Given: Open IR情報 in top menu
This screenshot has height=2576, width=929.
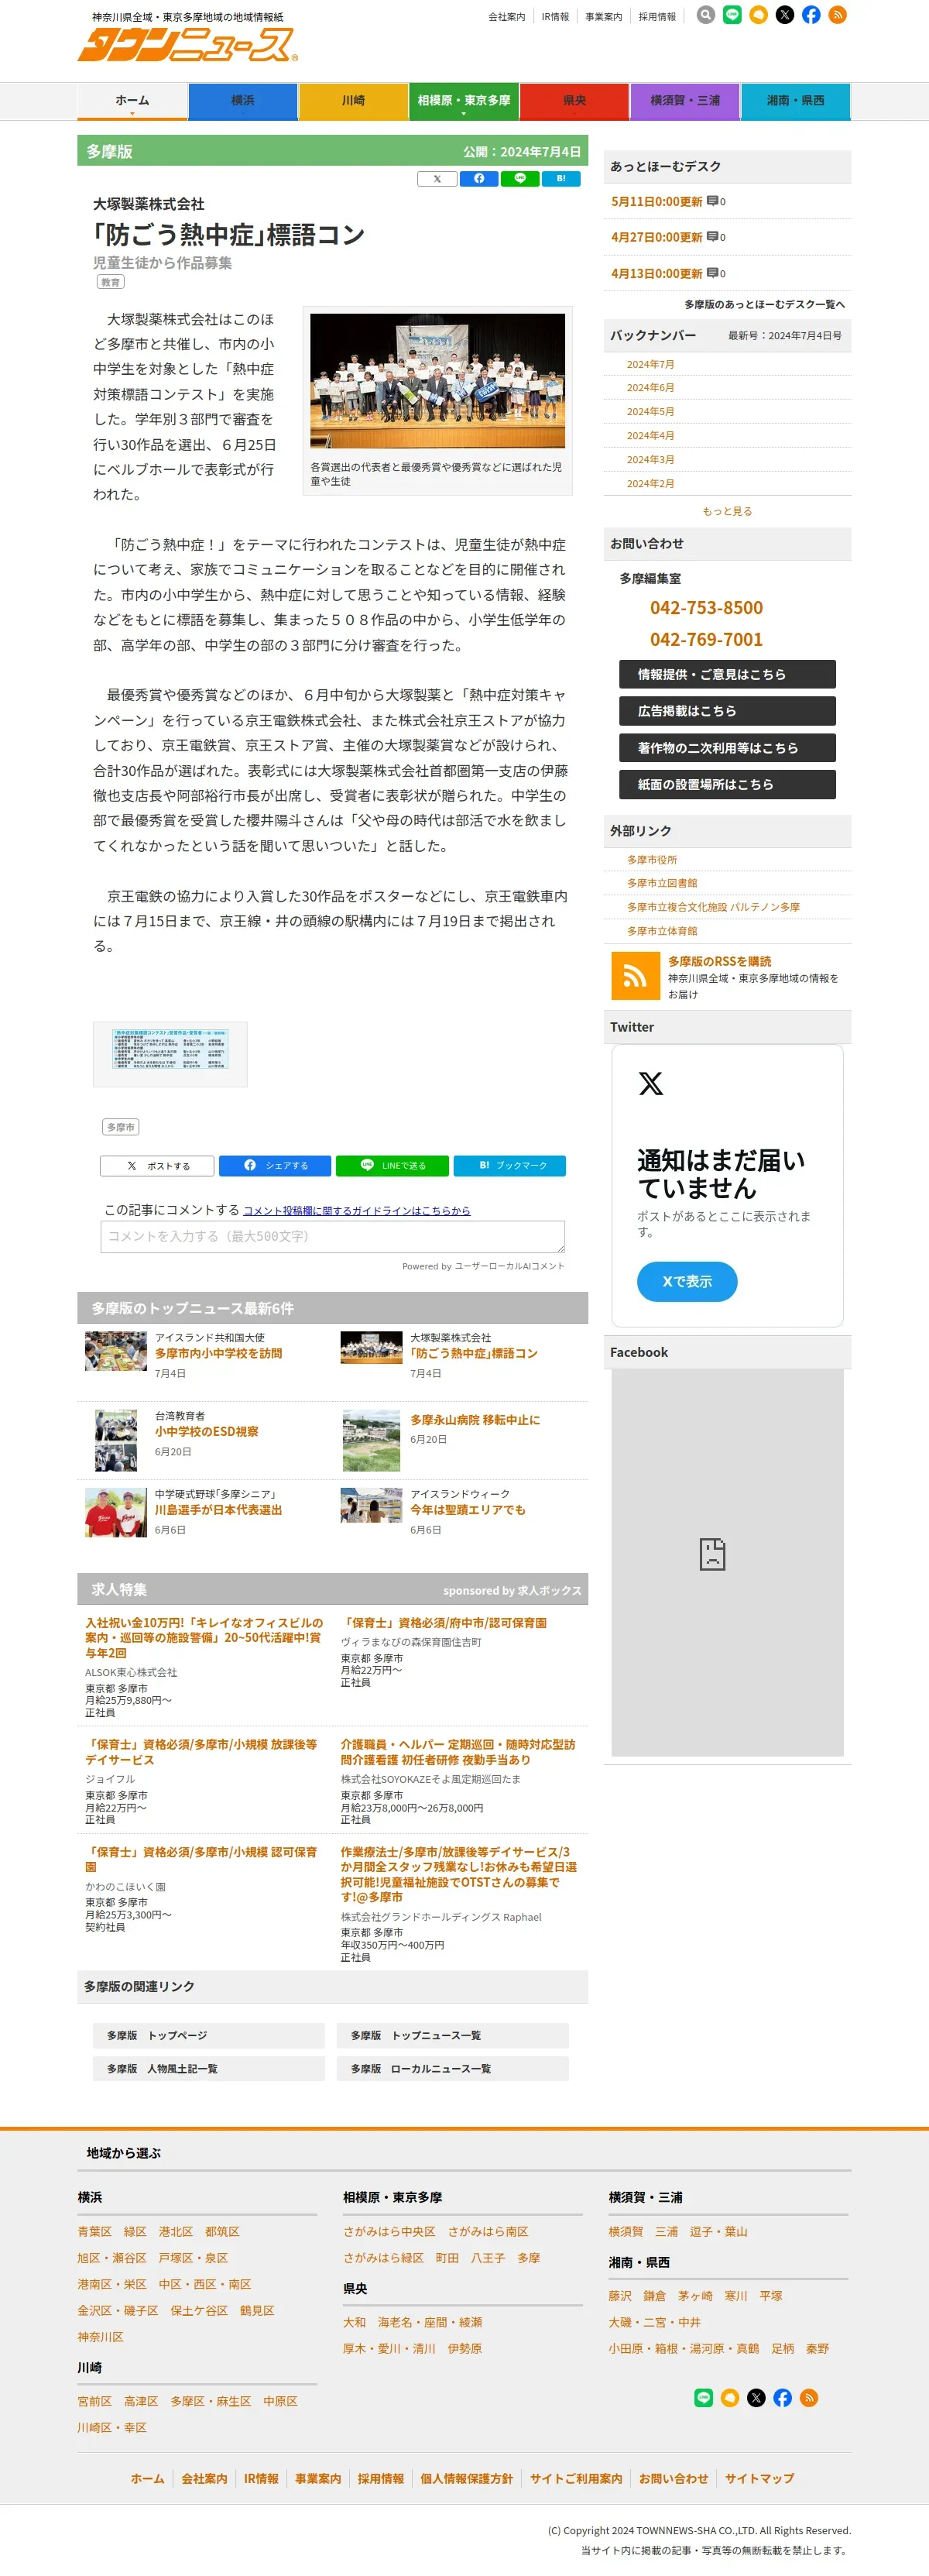Looking at the screenshot, I should (x=555, y=17).
